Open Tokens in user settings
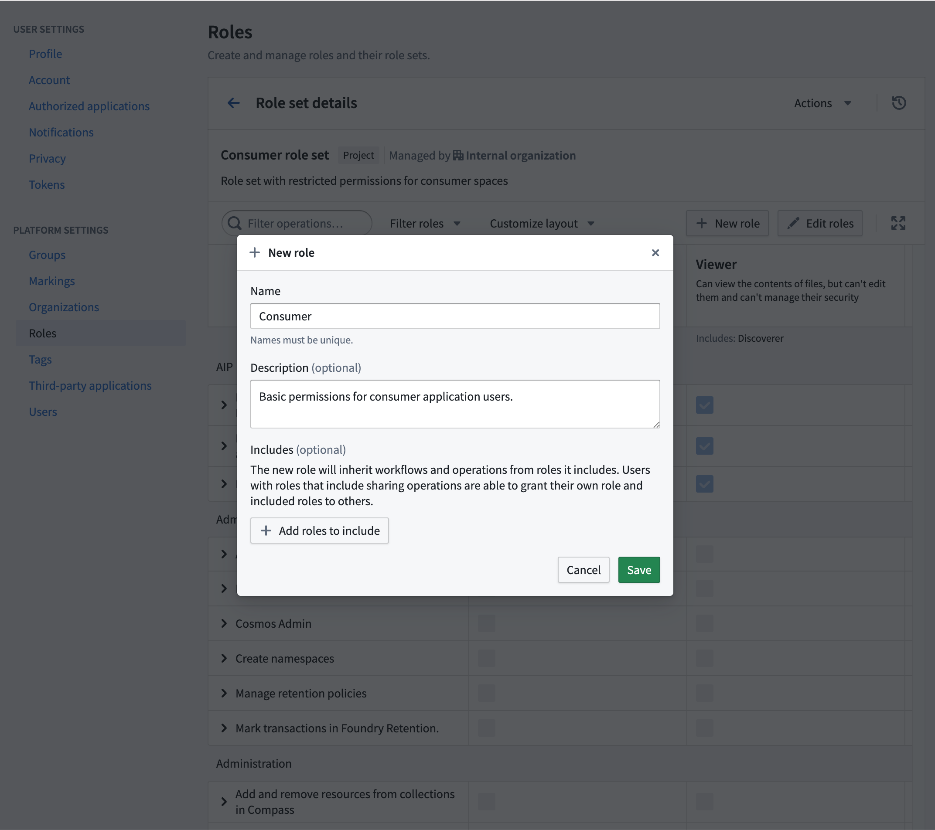935x830 pixels. coord(47,184)
